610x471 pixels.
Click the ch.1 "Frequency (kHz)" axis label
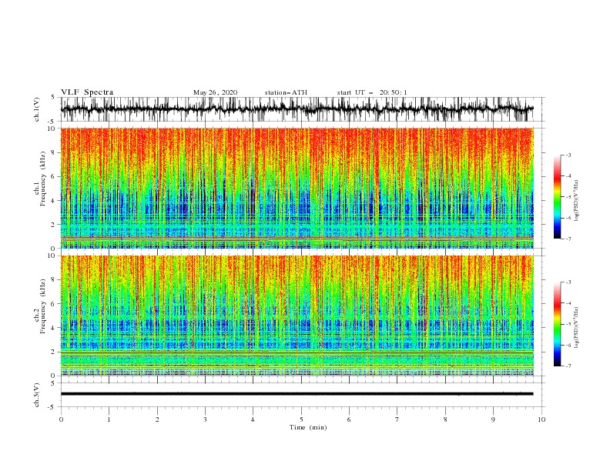pos(43,179)
